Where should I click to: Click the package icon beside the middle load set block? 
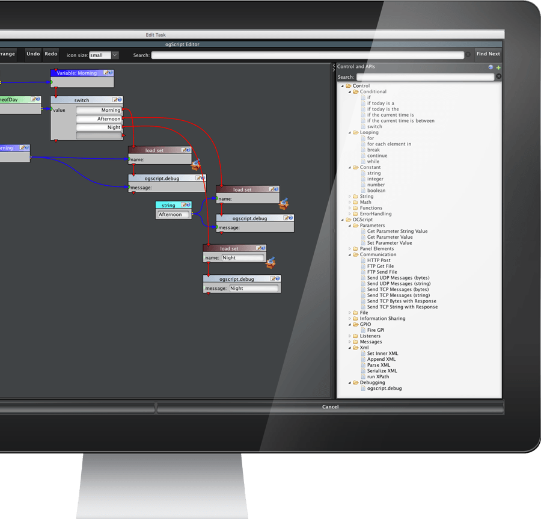284,204
